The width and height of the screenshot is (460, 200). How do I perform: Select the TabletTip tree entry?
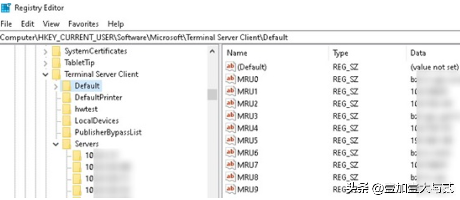tap(79, 62)
